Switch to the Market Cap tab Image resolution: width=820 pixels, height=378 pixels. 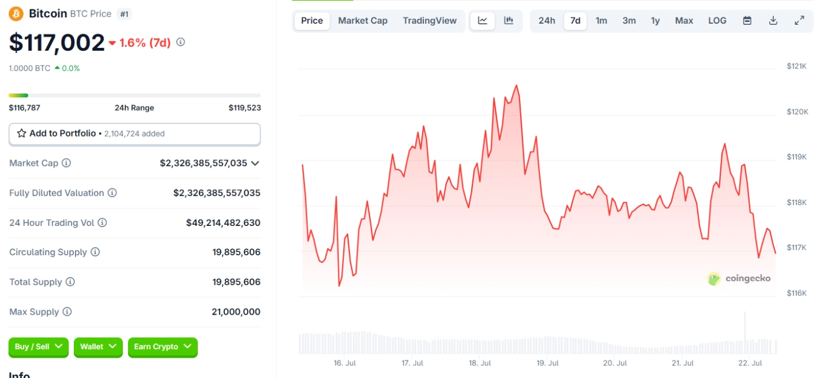click(363, 21)
